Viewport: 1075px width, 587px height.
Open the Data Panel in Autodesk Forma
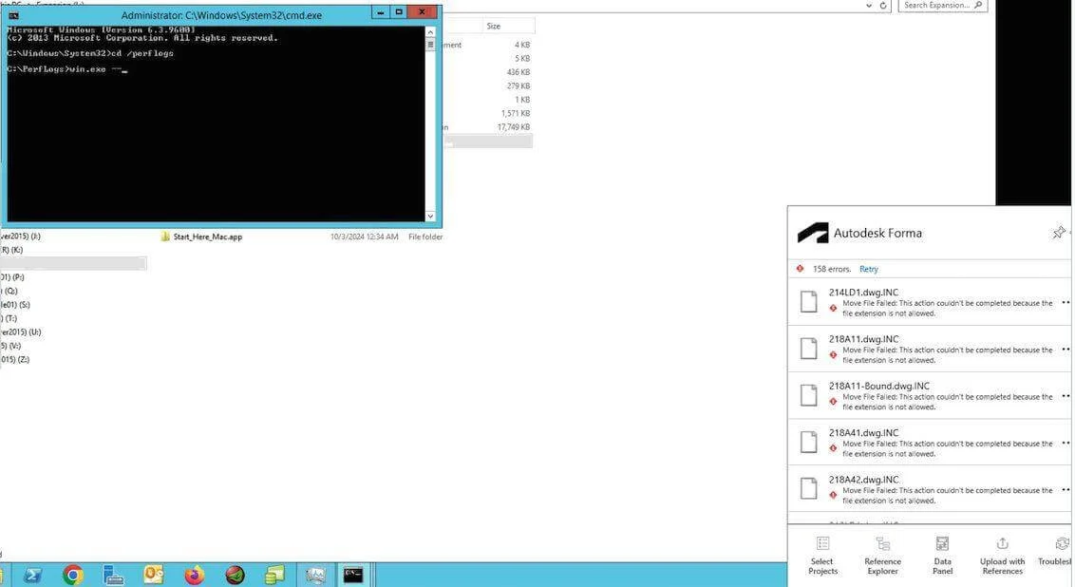(x=943, y=556)
